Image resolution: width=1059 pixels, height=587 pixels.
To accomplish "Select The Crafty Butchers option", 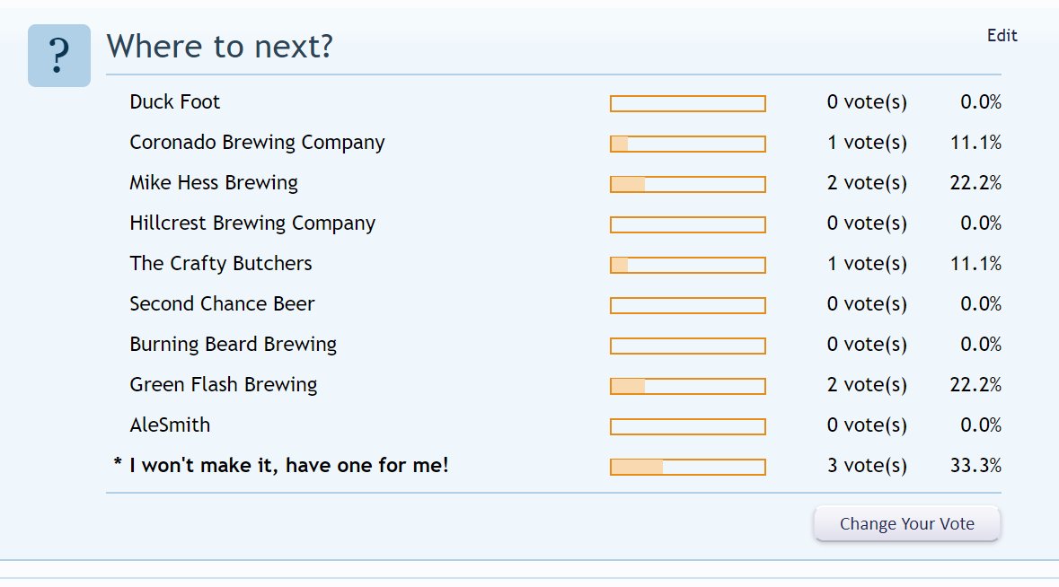I will click(220, 264).
